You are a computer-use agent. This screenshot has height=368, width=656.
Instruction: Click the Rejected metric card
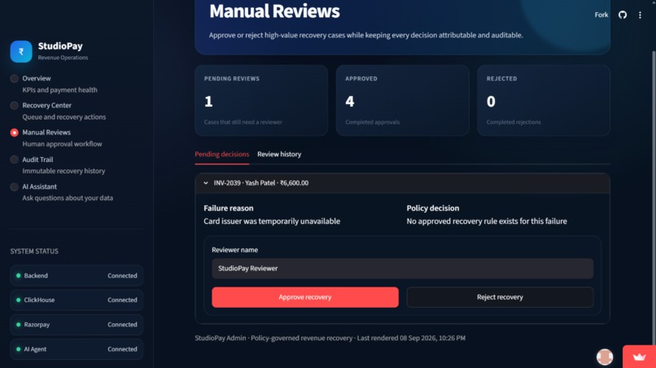544,100
